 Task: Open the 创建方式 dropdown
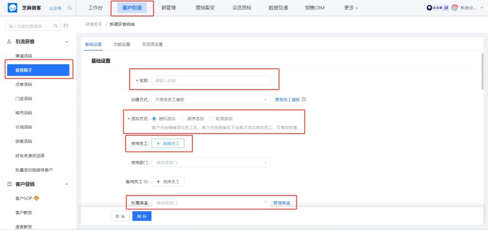point(211,100)
